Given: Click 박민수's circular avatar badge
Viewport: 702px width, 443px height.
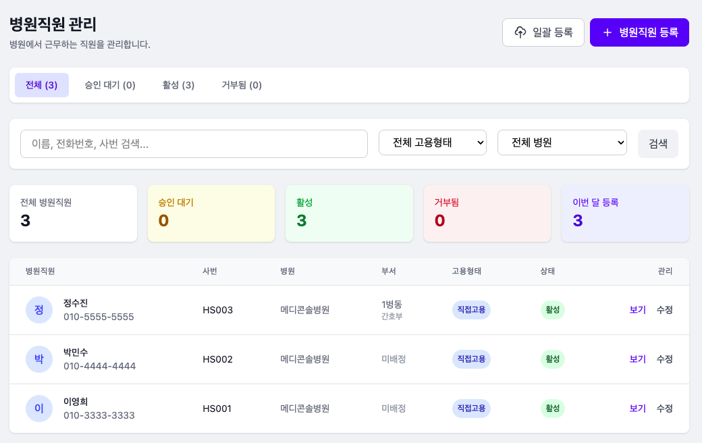Looking at the screenshot, I should point(38,359).
